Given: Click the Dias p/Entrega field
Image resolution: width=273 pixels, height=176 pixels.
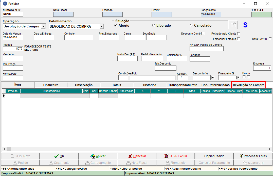Looking at the screenshot, I should tap(44, 38).
